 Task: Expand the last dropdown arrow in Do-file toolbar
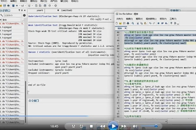(178, 23)
